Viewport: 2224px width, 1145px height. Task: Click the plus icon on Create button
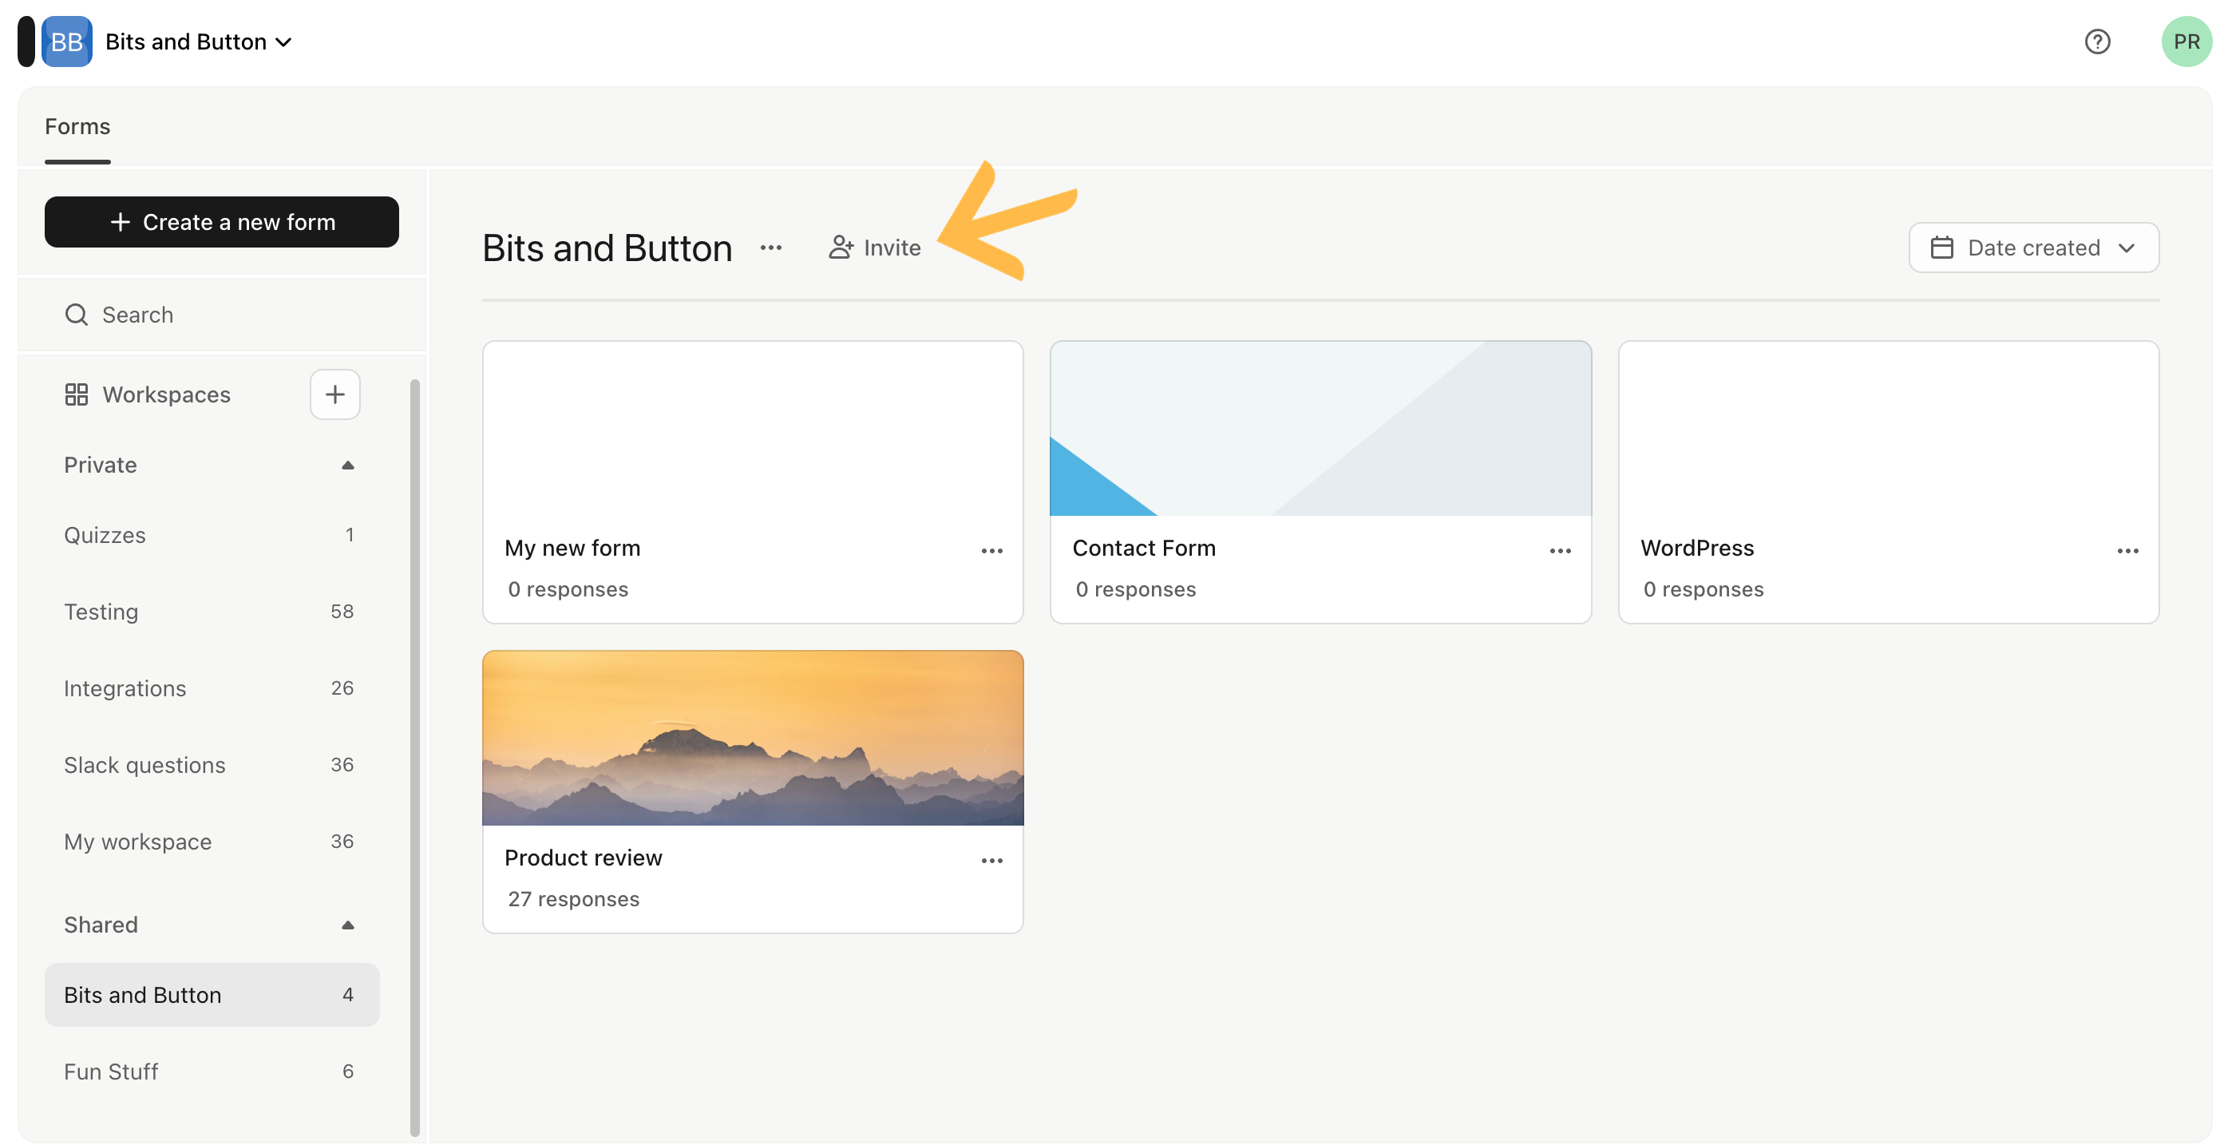point(120,222)
